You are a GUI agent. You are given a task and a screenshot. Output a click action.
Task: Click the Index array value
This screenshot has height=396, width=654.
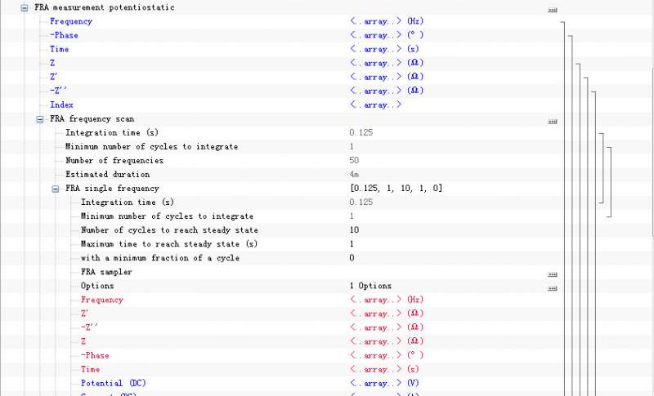click(x=375, y=105)
